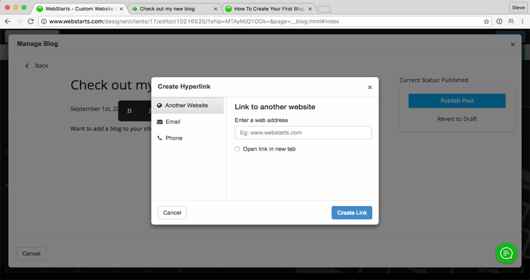Click the Bold formatting button
The width and height of the screenshot is (530, 280).
(x=130, y=111)
